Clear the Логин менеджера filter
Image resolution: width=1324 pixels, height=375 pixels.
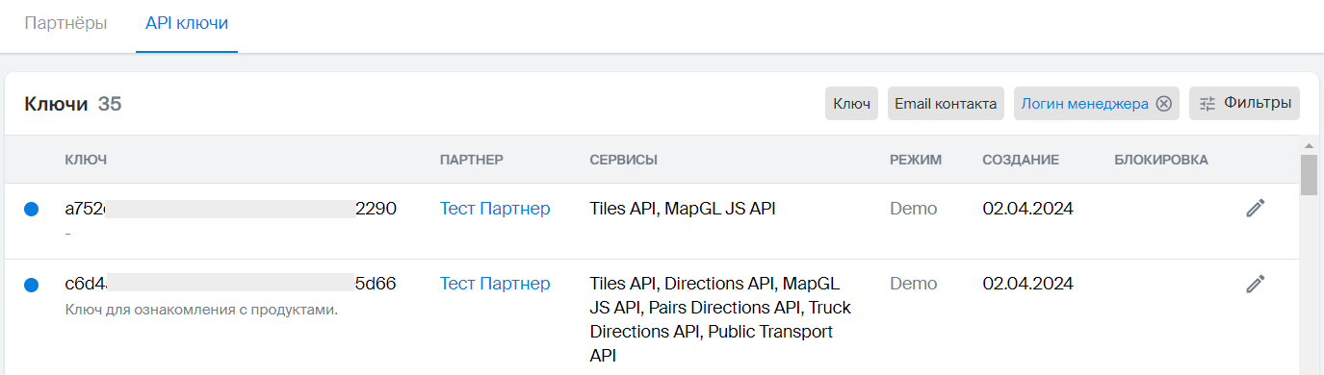coord(1163,104)
